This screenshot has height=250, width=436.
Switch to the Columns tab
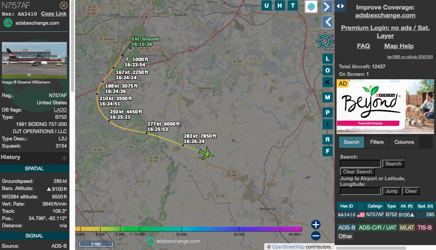click(x=404, y=142)
